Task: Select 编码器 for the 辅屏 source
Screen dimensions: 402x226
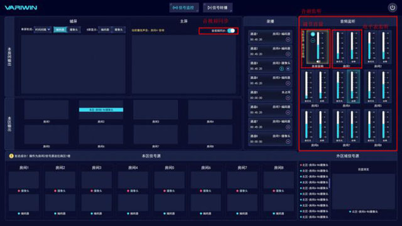Action: click(x=60, y=30)
